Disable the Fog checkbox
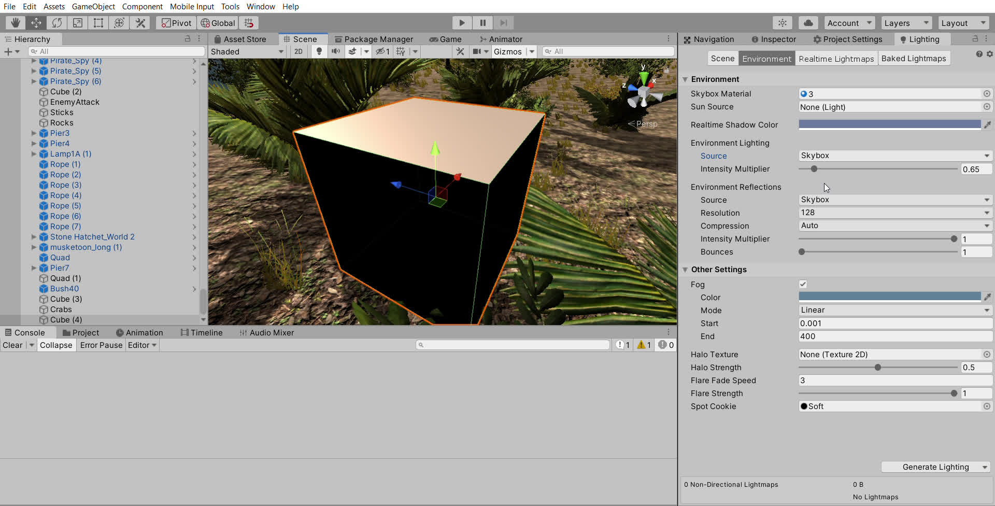Viewport: 995px width, 506px height. (x=803, y=284)
